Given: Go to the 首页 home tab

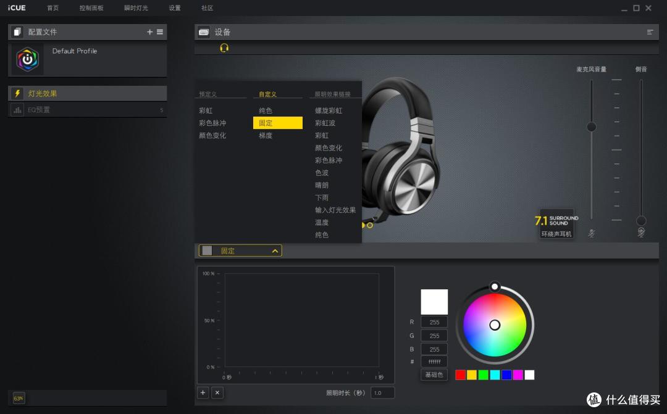Looking at the screenshot, I should (x=52, y=8).
